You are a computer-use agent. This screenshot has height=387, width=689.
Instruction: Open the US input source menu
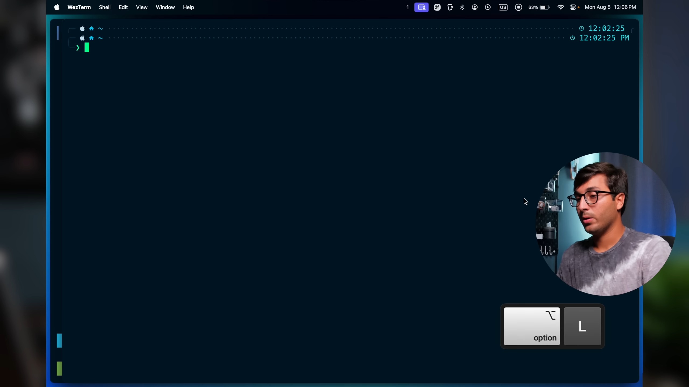click(503, 7)
